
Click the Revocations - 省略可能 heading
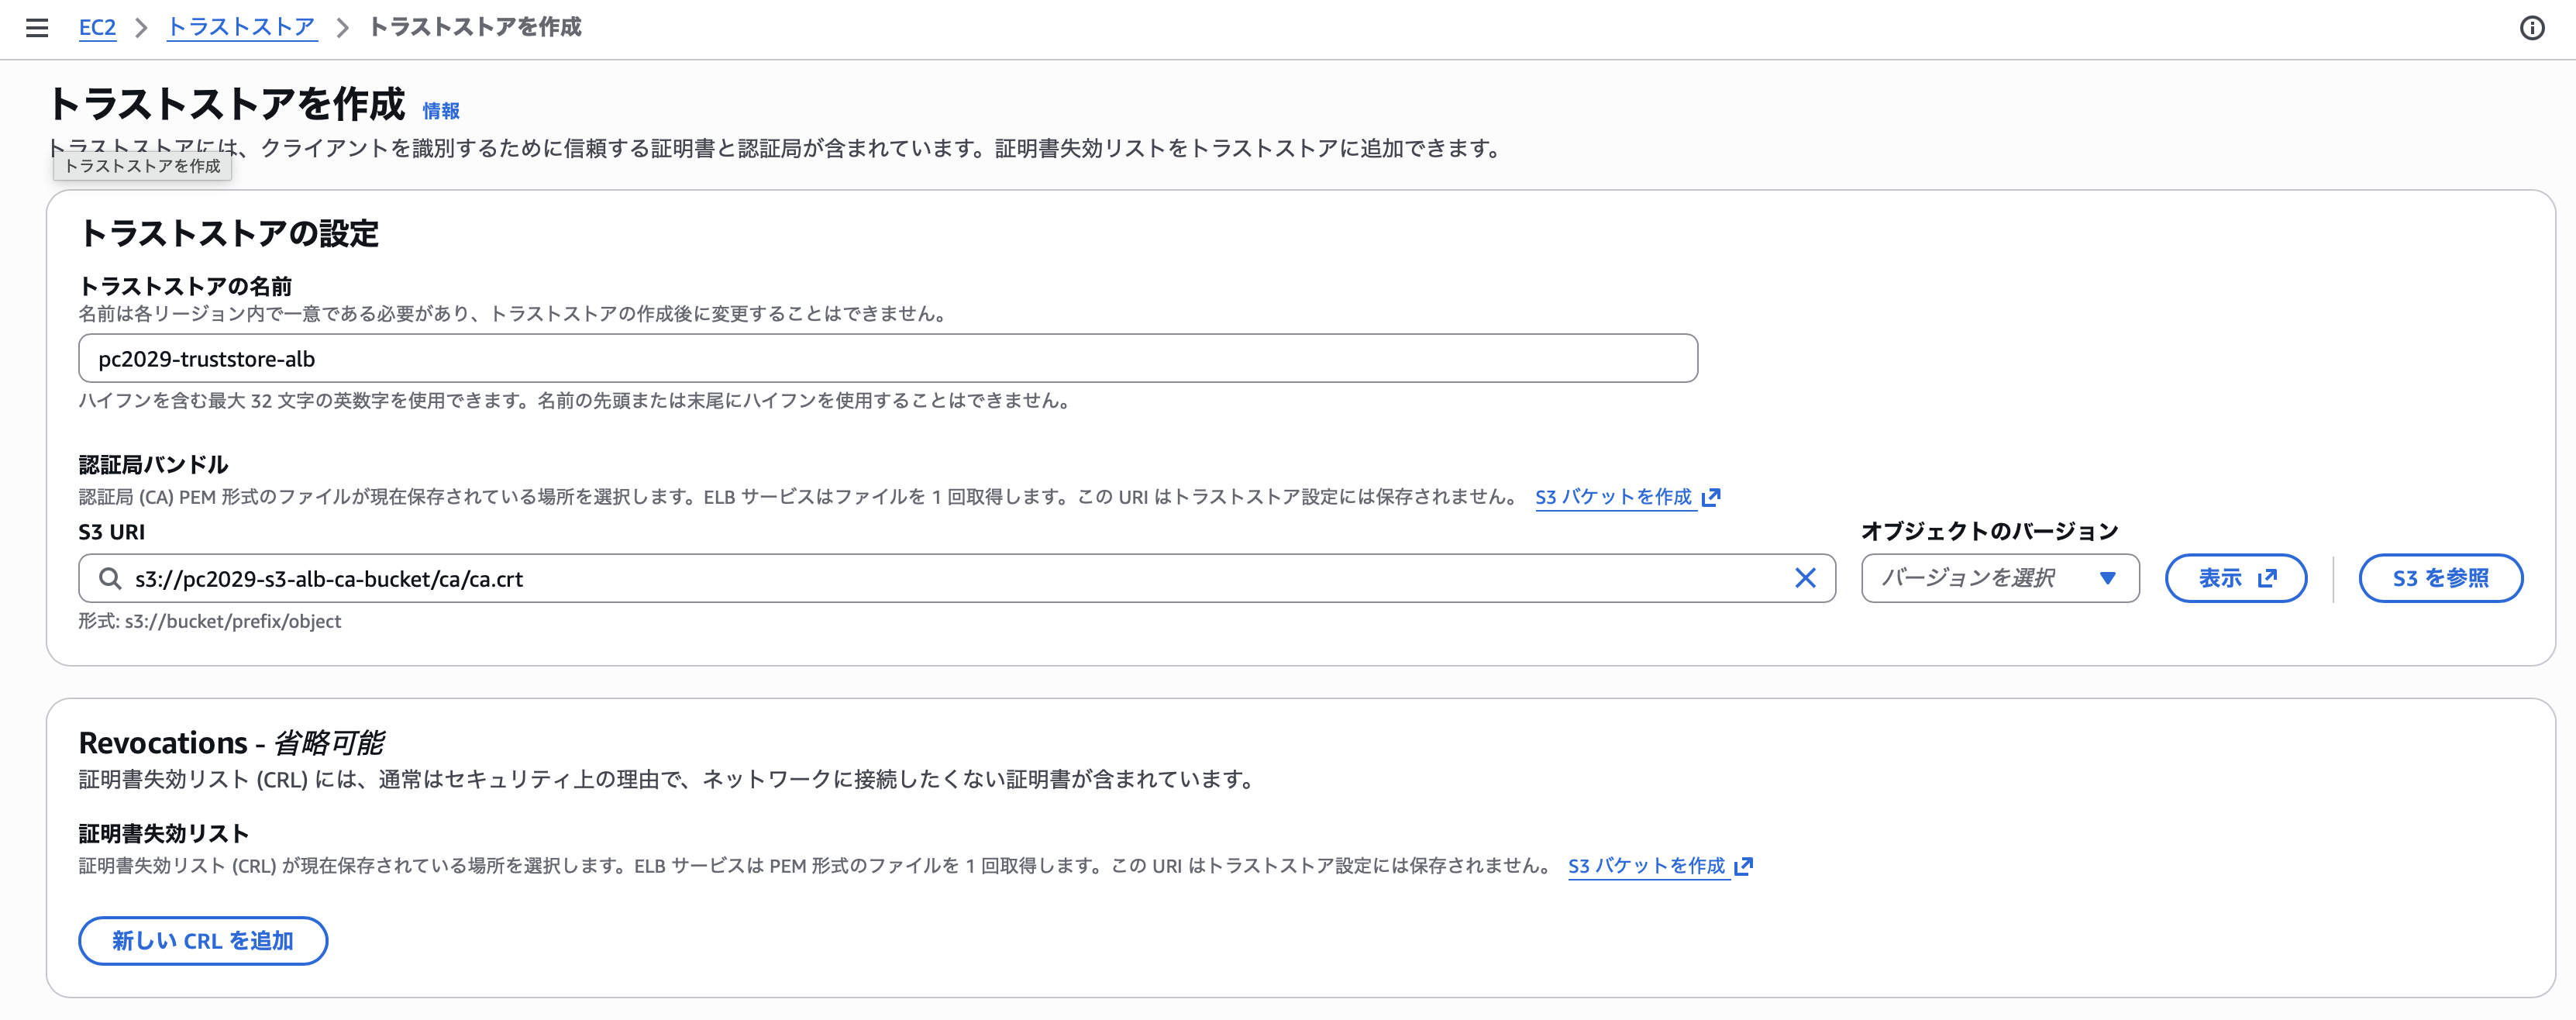pyautogui.click(x=231, y=743)
